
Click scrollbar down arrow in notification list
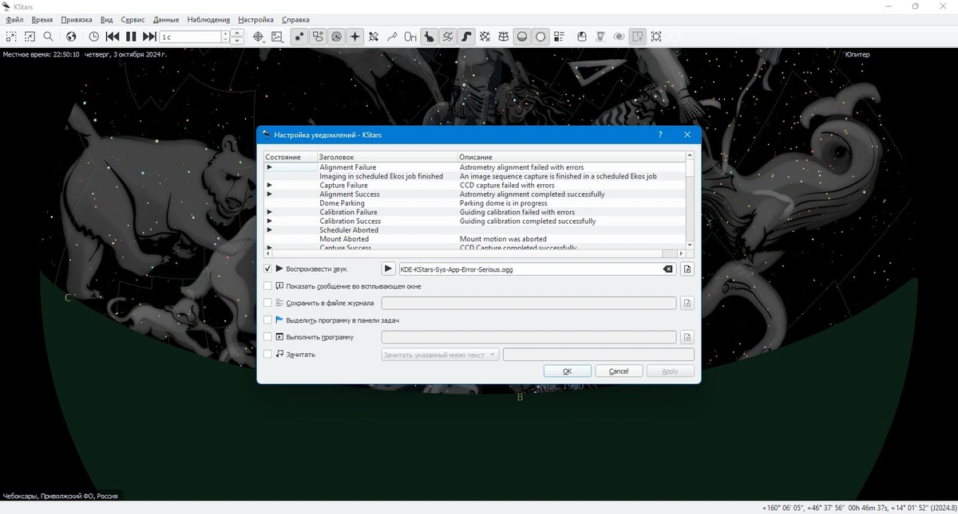[x=690, y=244]
